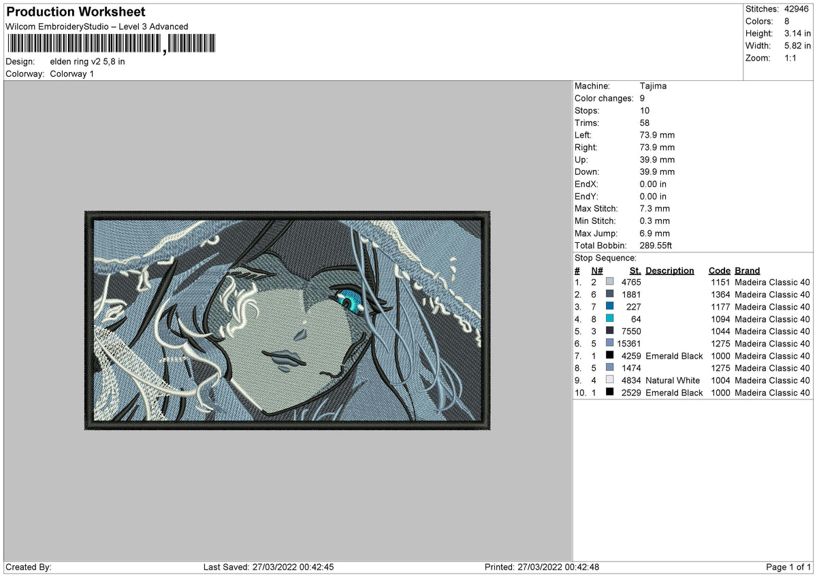Image resolution: width=817 pixels, height=577 pixels.
Task: Click the 'Description' column header
Action: 670,270
